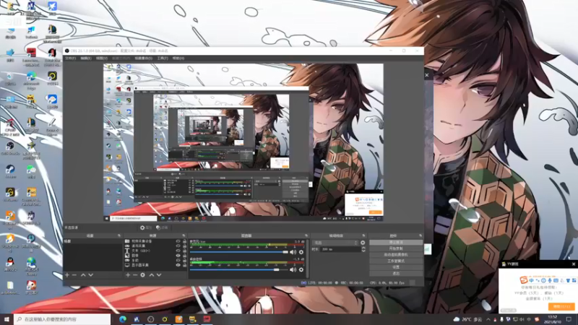Pop out the Scenes (场景) dock icon

(x=119, y=235)
